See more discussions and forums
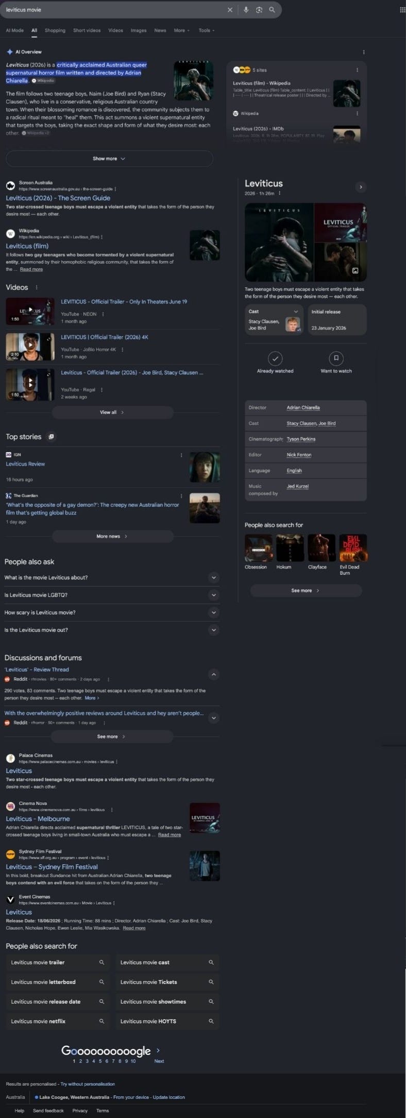This screenshot has width=406, height=1118. point(112,737)
